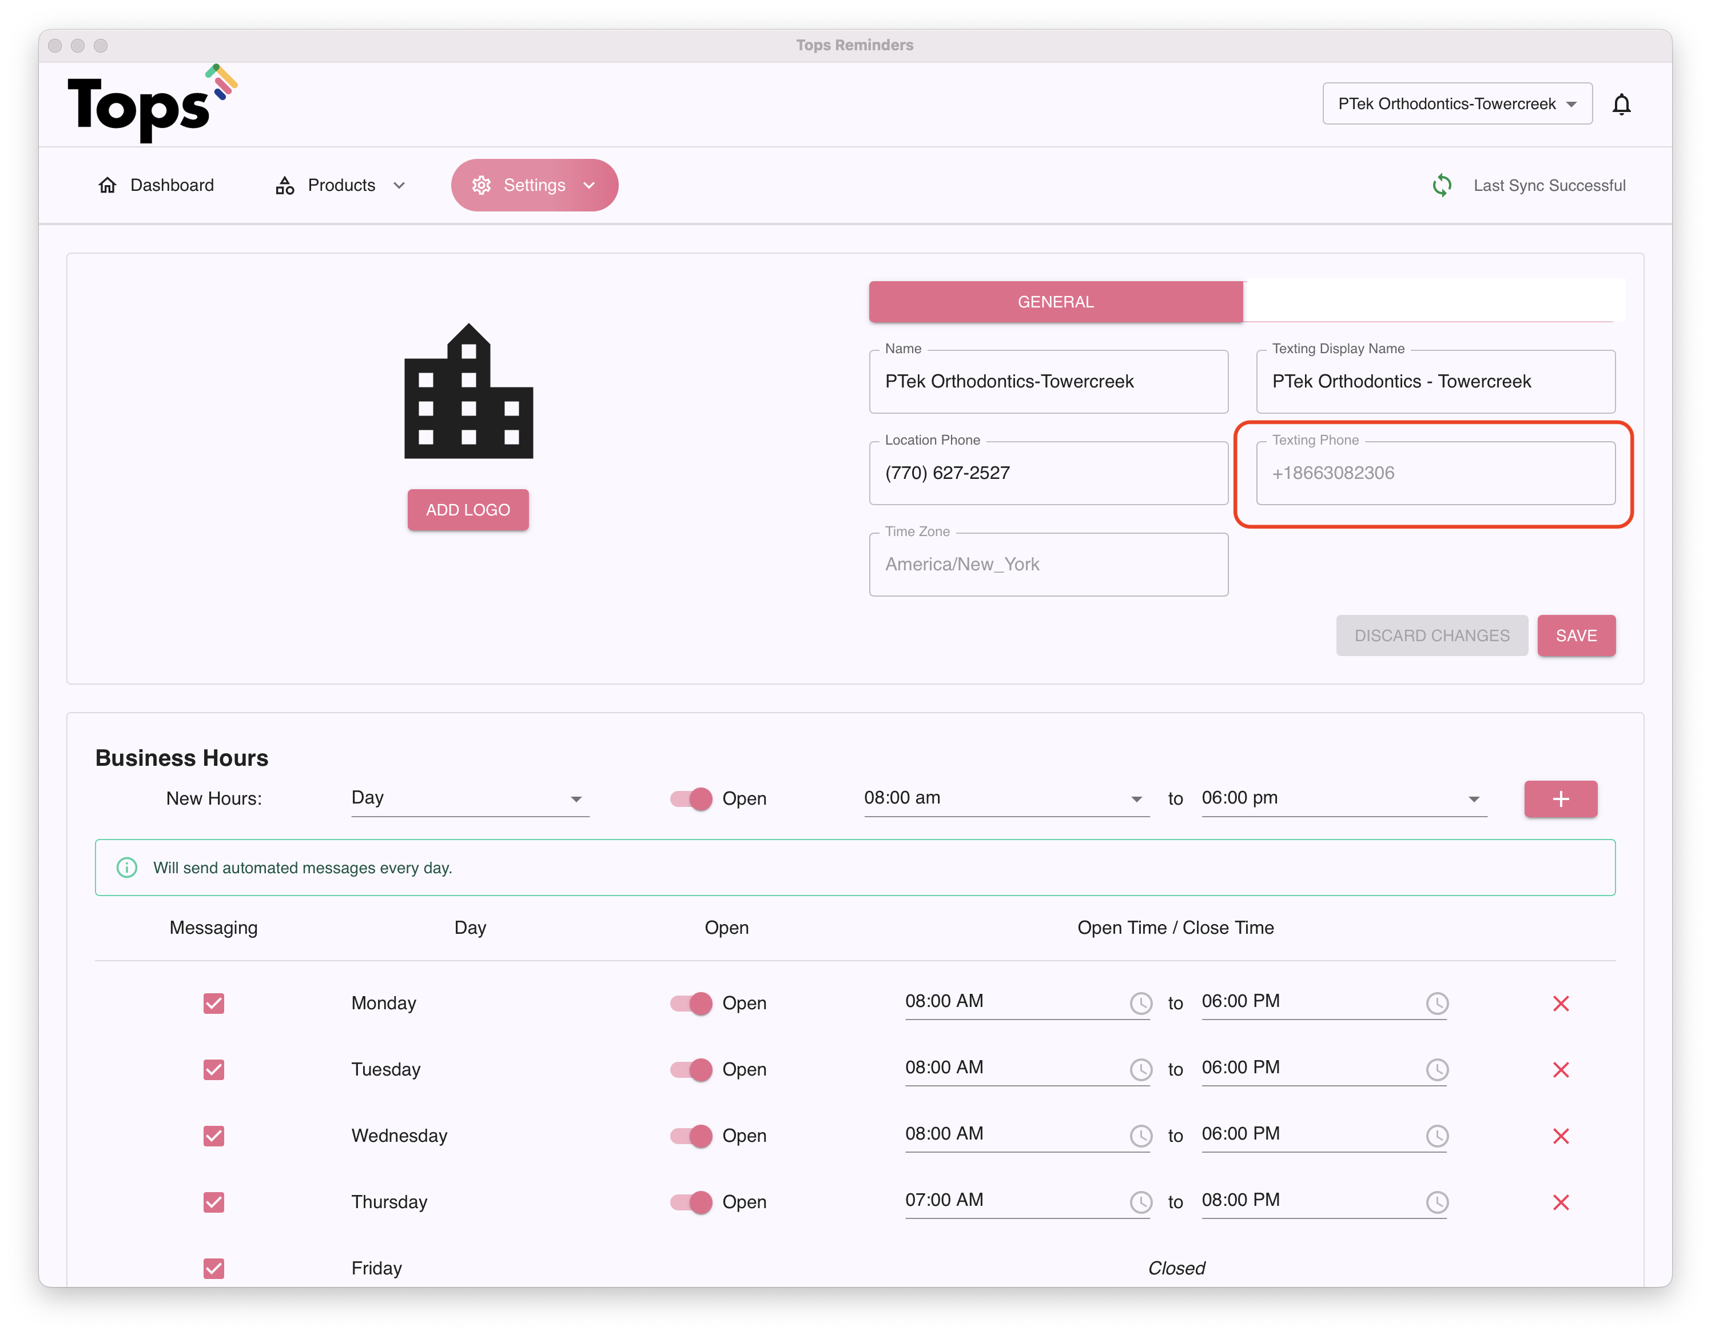Viewport: 1711px width, 1335px height.
Task: Toggle the New Hours open switch
Action: pos(692,798)
